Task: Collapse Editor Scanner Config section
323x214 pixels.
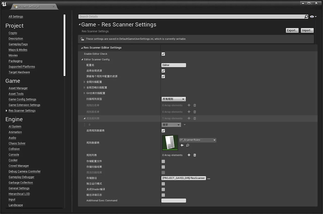Action: click(82, 60)
